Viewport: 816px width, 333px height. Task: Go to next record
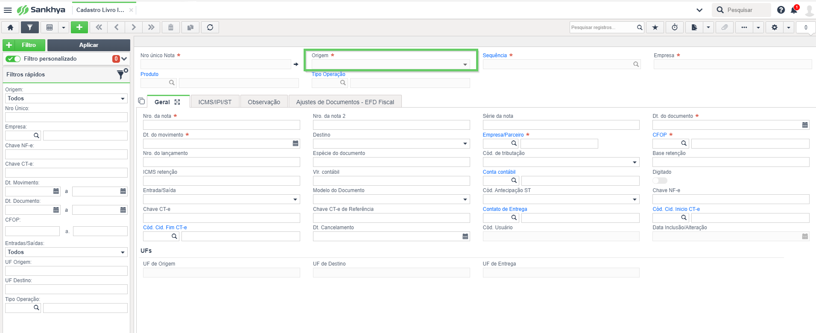click(134, 27)
